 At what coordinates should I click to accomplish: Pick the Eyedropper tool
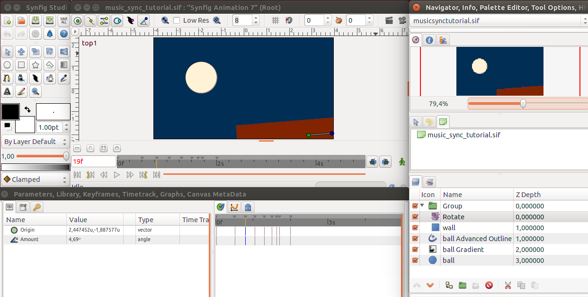[x=63, y=78]
